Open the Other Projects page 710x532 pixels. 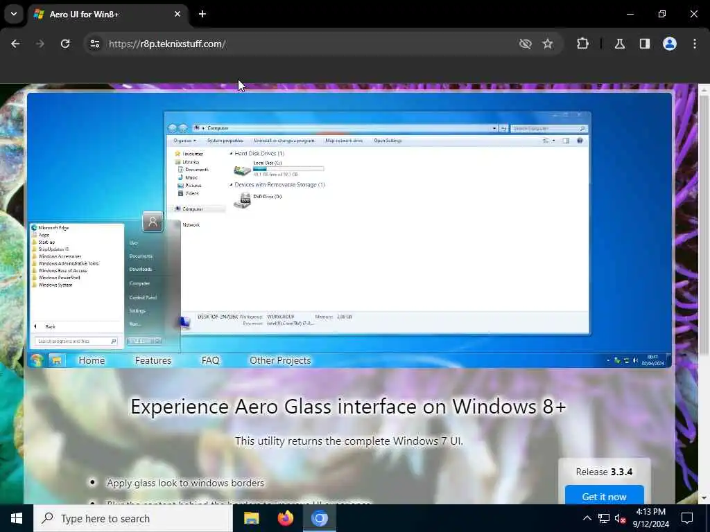pos(280,360)
